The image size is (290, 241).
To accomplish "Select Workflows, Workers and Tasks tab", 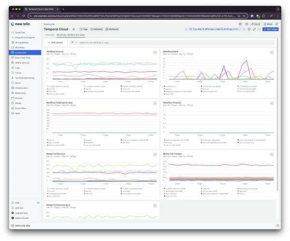I will (x=71, y=35).
